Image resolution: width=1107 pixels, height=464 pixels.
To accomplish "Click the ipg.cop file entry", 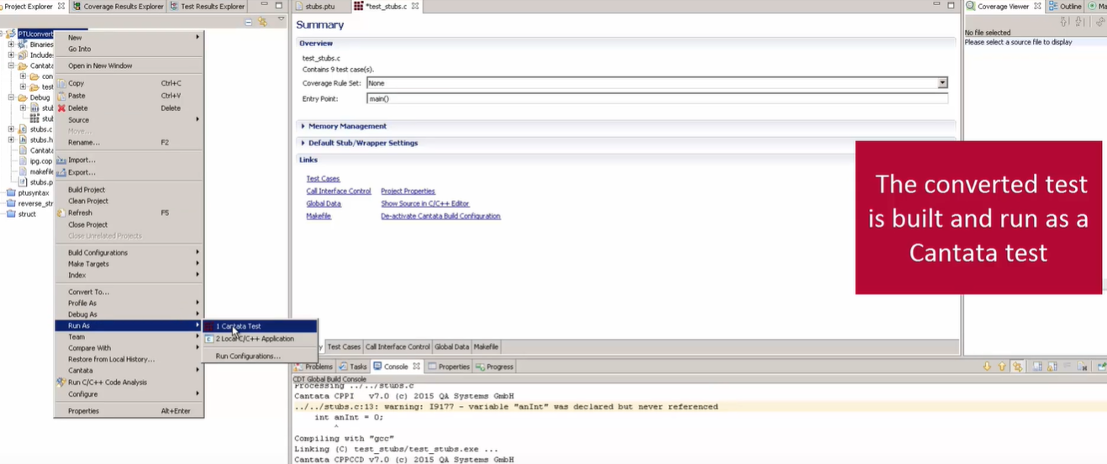I will 35,161.
